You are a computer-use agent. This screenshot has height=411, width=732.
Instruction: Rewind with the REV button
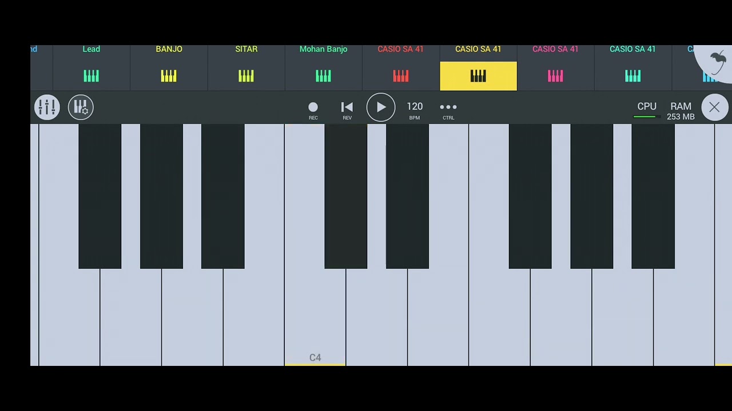tap(347, 110)
